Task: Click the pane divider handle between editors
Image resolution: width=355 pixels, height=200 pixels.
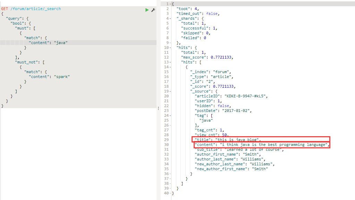Action: [x=159, y=108]
